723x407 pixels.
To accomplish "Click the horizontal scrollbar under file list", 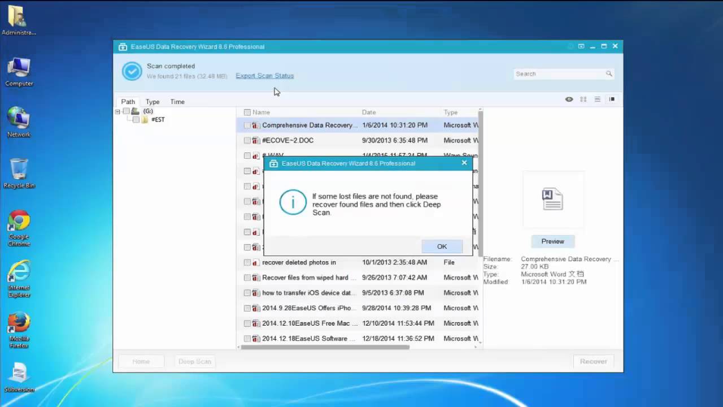I will (x=325, y=347).
